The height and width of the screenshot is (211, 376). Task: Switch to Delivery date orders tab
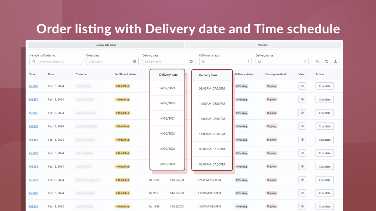click(x=106, y=45)
